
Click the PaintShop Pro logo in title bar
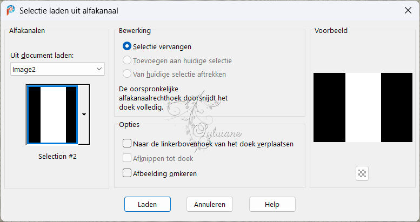tap(10, 10)
